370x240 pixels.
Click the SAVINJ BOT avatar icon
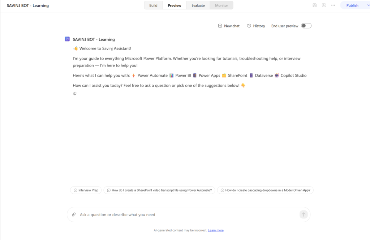coord(67,39)
